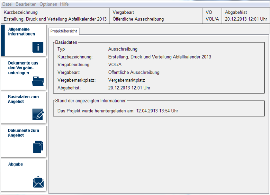Open the Dokumente zum Angebot label
This screenshot has width=270, height=195.
[23, 133]
